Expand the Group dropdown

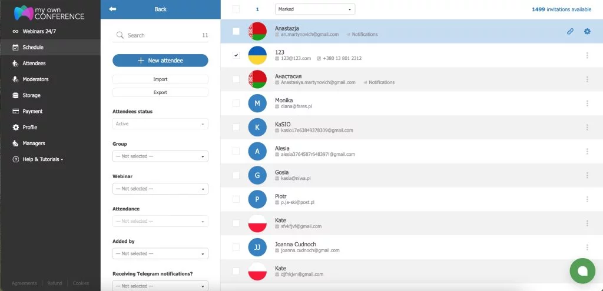pos(160,156)
